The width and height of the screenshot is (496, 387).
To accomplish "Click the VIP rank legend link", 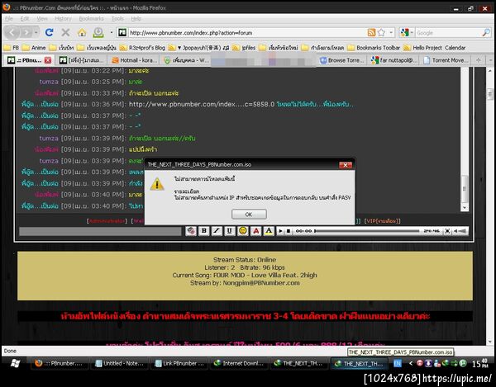I will [382, 221].
